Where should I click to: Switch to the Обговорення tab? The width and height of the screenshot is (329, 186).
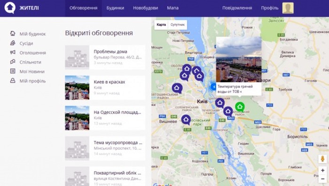(x=83, y=8)
